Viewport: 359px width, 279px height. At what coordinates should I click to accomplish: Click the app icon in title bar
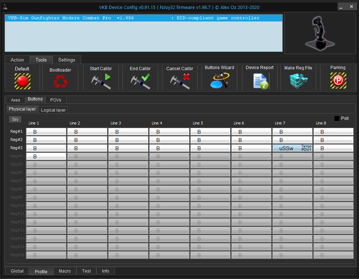click(5, 8)
